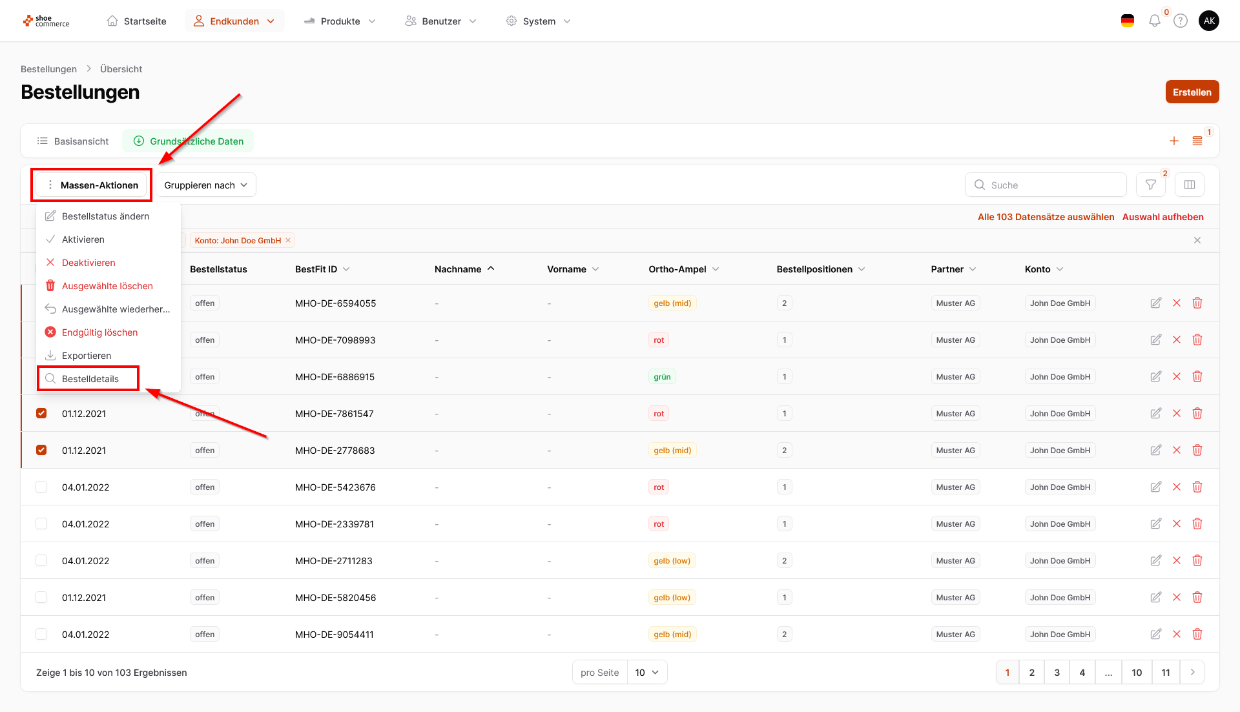Click the Erstellen button

[x=1192, y=92]
